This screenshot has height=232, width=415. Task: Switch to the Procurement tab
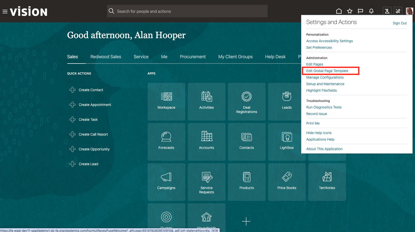(193, 57)
